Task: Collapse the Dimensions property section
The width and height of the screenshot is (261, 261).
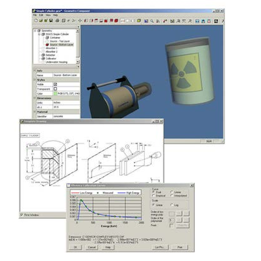Action: click(35, 98)
